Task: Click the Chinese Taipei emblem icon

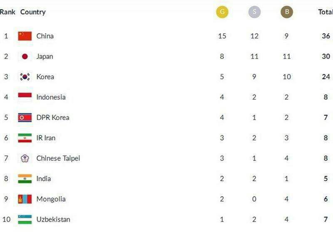Action: pos(25,158)
